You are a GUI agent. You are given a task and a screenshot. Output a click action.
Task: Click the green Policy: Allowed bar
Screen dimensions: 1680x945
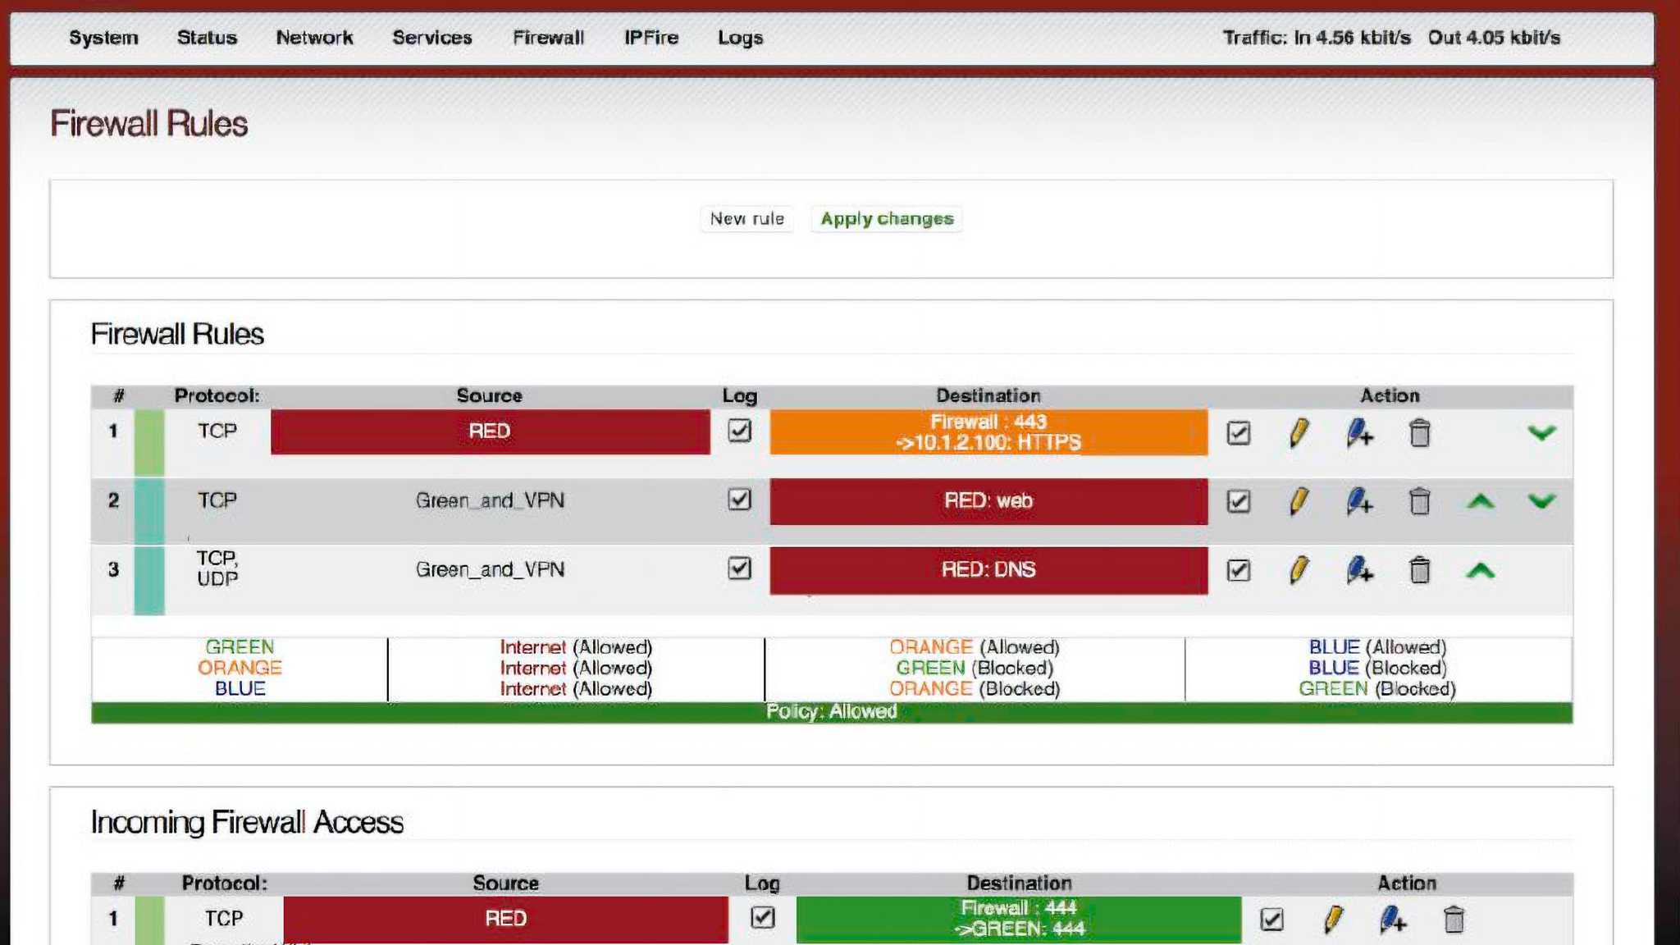click(831, 712)
